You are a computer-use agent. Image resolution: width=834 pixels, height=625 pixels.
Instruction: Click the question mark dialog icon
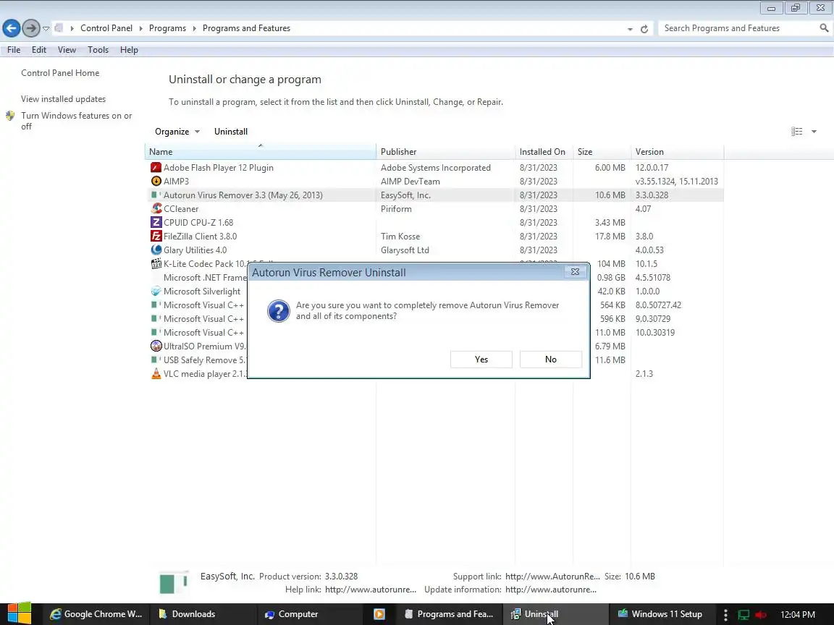278,311
